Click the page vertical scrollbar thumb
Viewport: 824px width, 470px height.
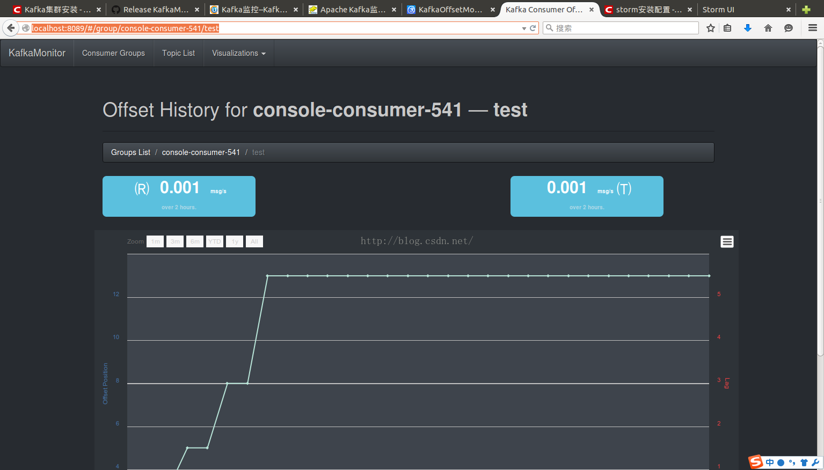(820, 201)
